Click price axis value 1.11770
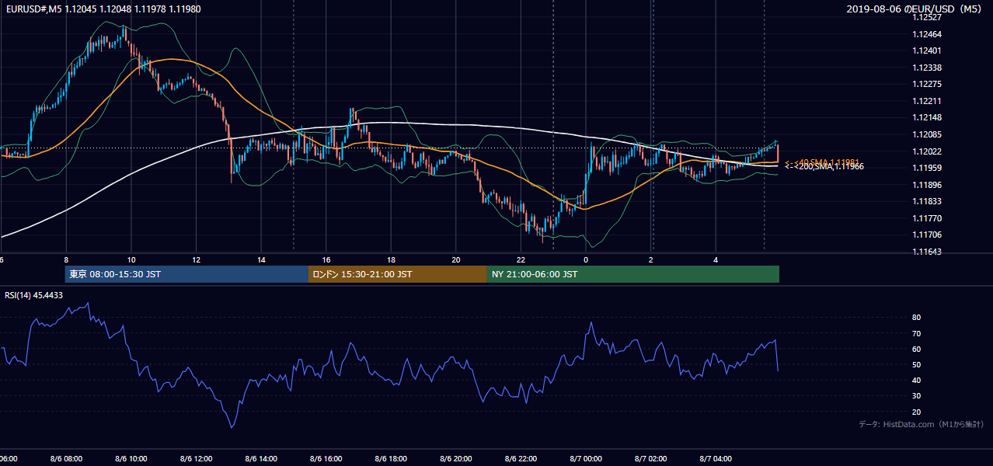The image size is (993, 466). (928, 218)
